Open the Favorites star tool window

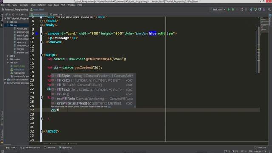2,136
